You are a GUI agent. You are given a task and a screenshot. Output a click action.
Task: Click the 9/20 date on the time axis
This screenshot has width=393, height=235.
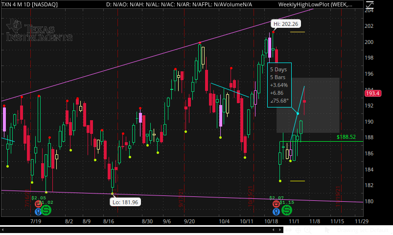pyautogui.click(x=189, y=221)
